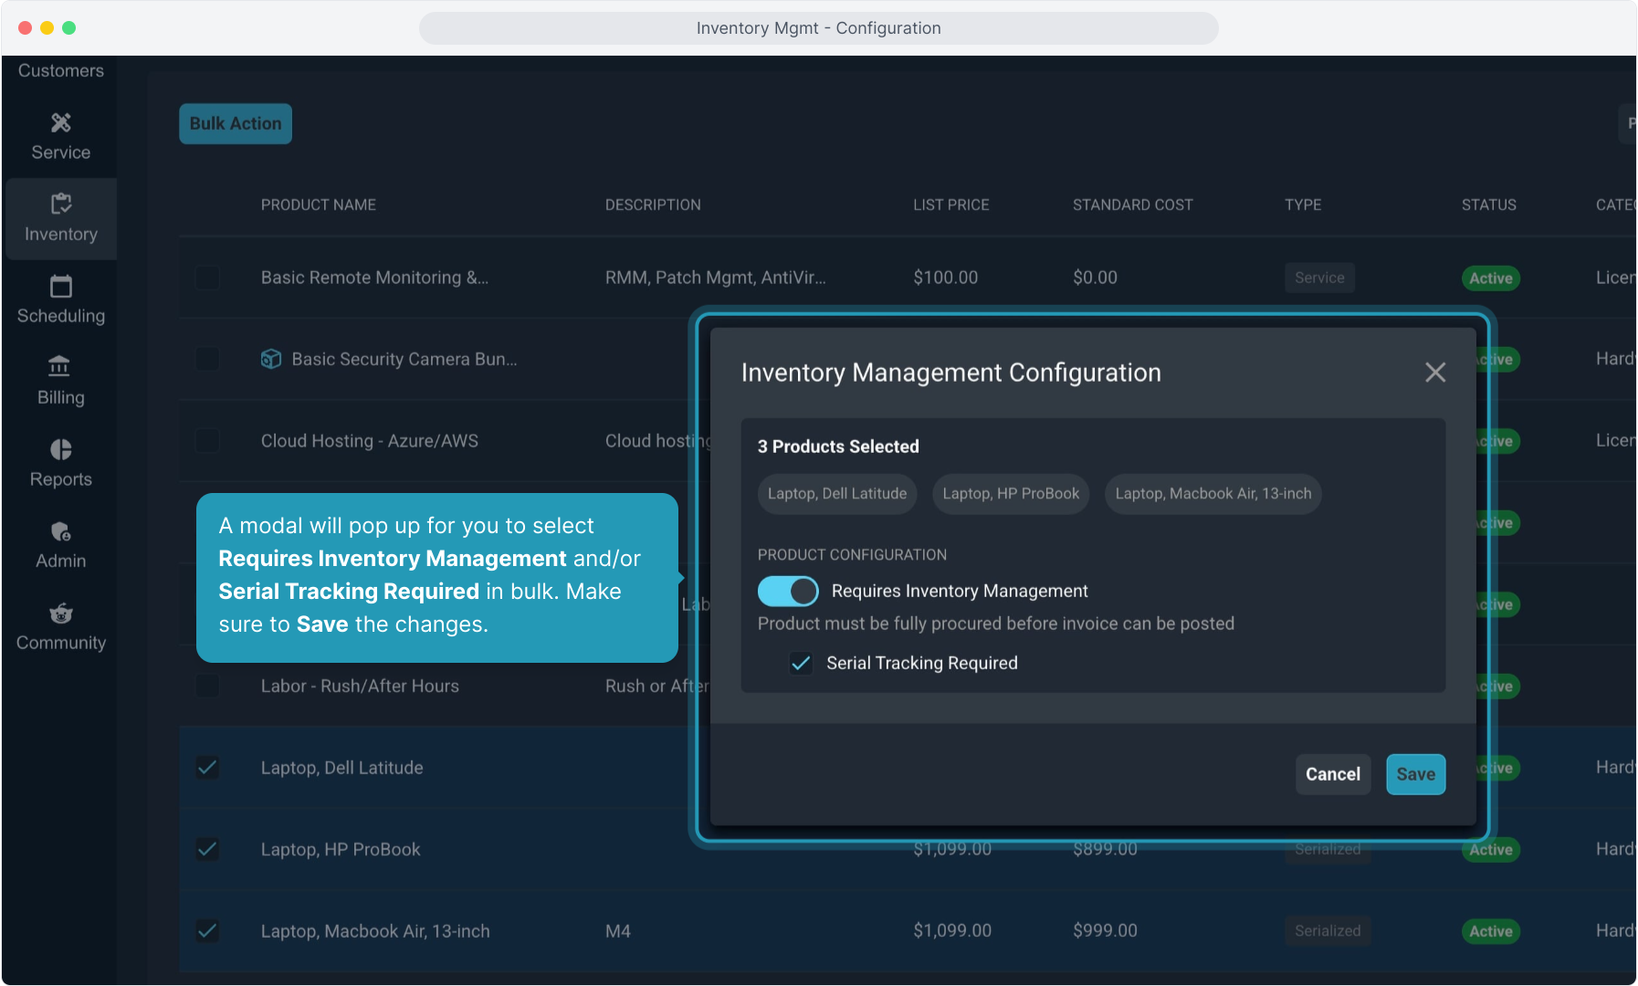Click the bundle cube icon beside Basic Security Camera
This screenshot has width=1638, height=986.
click(271, 359)
